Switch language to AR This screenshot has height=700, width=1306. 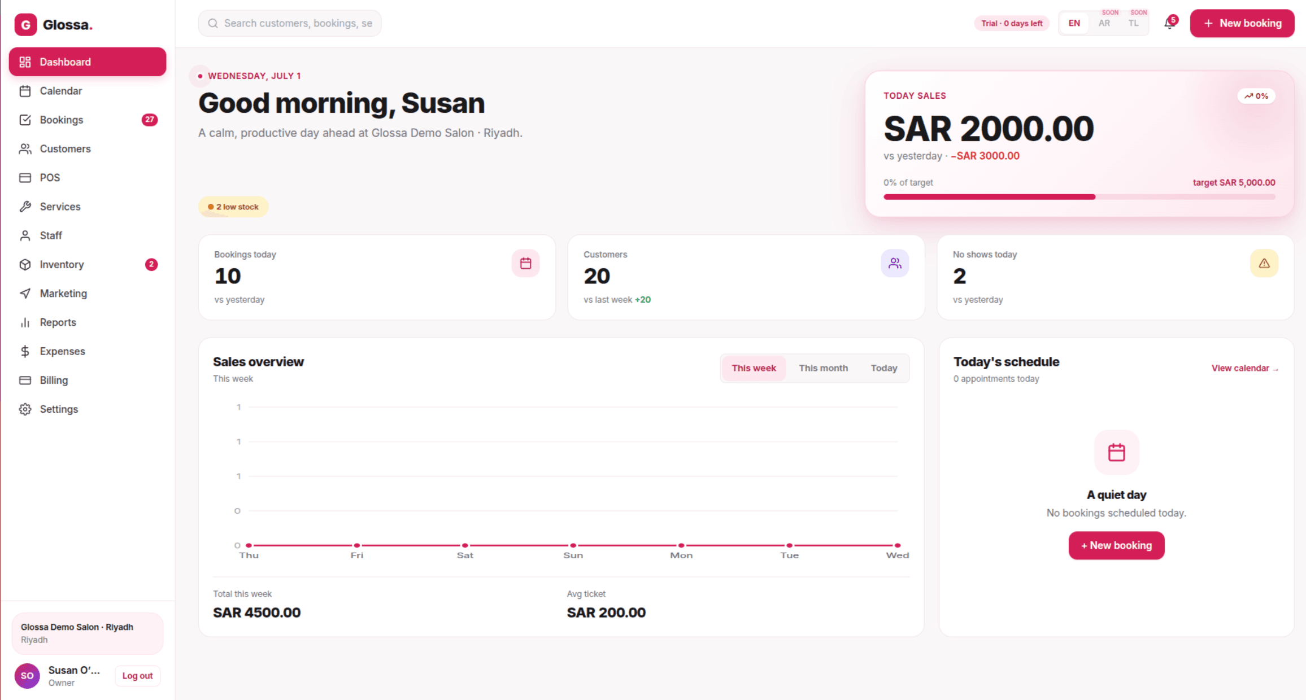coord(1104,23)
